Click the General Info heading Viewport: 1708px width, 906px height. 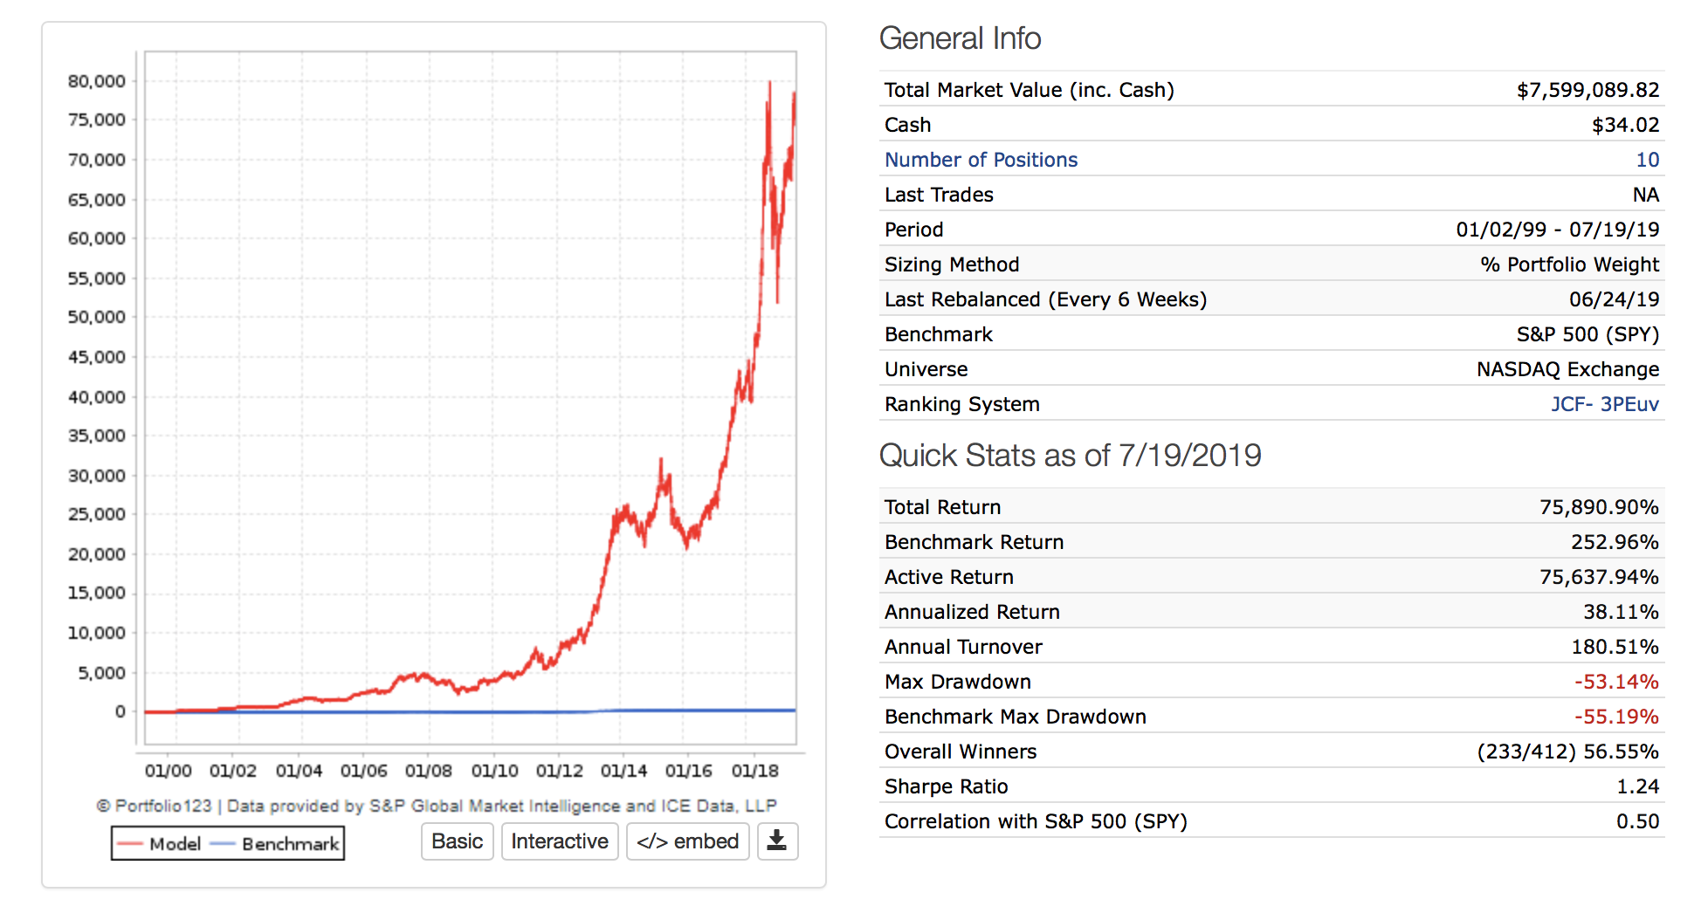click(x=960, y=38)
